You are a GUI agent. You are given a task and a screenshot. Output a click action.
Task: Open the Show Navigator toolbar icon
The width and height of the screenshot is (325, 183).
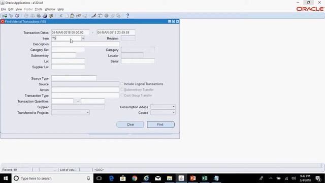point(17,16)
